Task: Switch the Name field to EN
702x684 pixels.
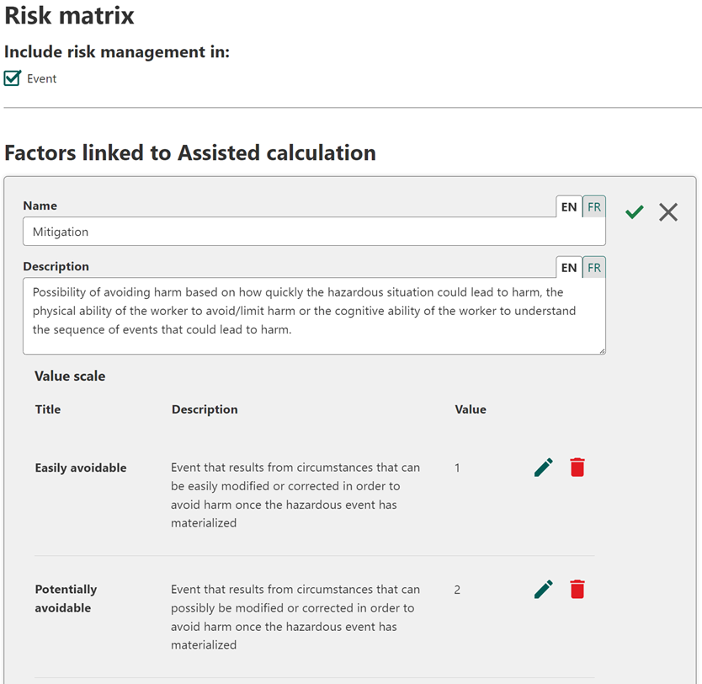Action: pyautogui.click(x=569, y=206)
